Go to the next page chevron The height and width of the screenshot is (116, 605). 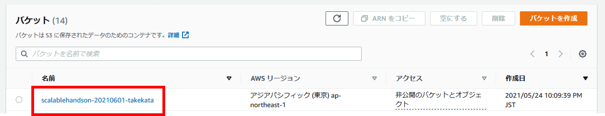pyautogui.click(x=560, y=54)
